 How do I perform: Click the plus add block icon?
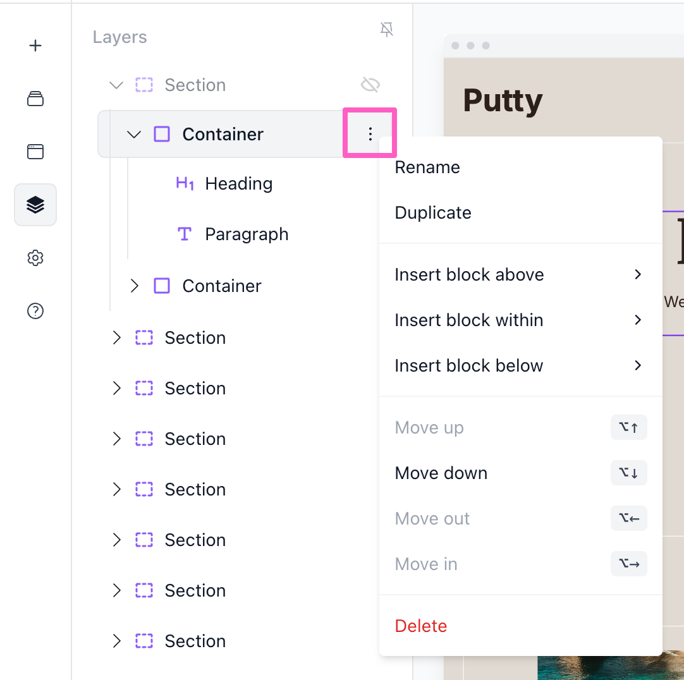(x=35, y=46)
